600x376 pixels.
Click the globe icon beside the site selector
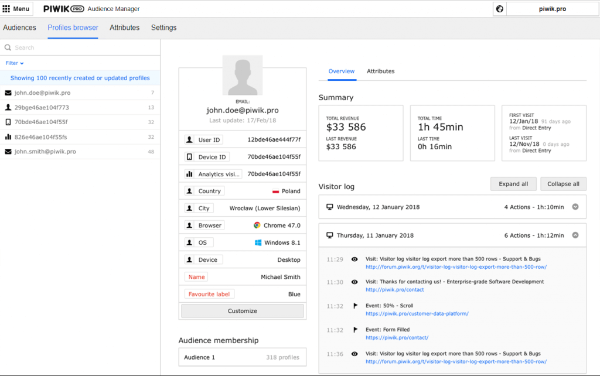499,9
